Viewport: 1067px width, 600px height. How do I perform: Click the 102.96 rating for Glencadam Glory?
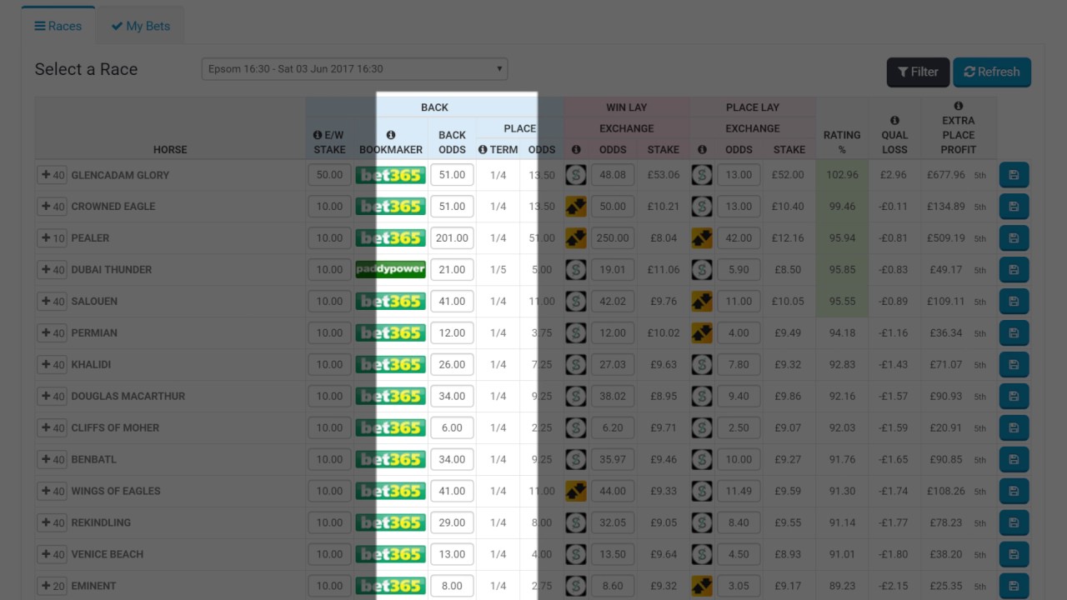842,175
